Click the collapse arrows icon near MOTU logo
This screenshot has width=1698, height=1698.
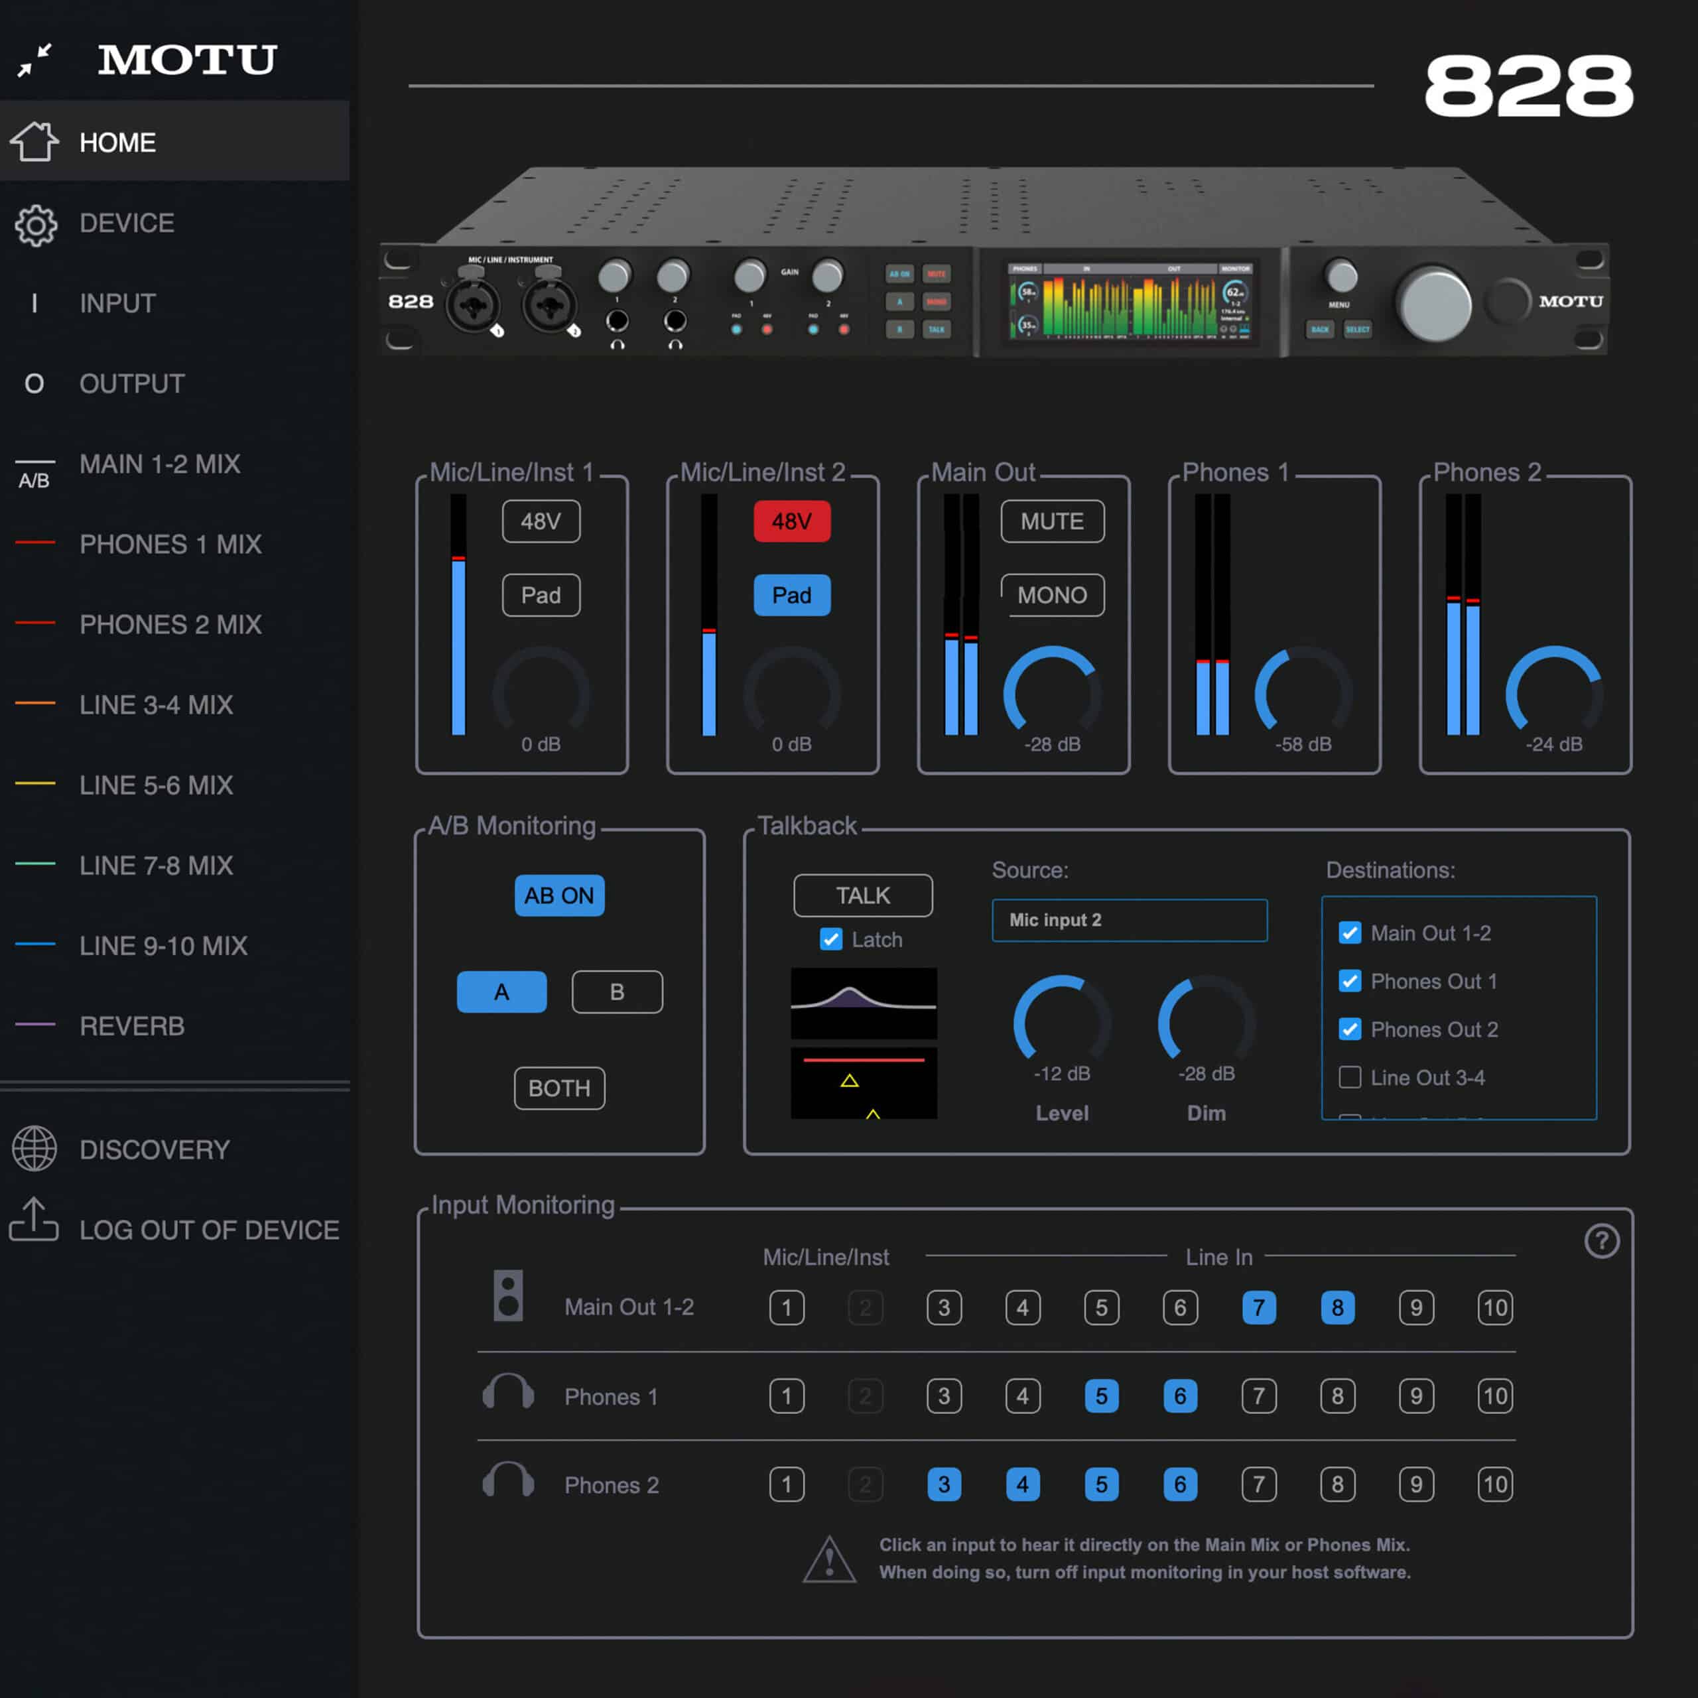tap(34, 60)
